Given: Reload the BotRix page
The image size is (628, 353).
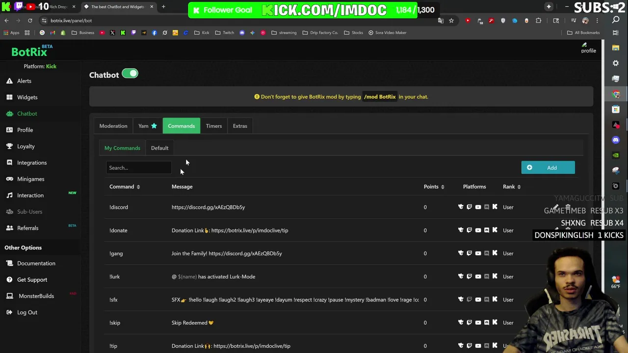Looking at the screenshot, I should click(x=30, y=21).
